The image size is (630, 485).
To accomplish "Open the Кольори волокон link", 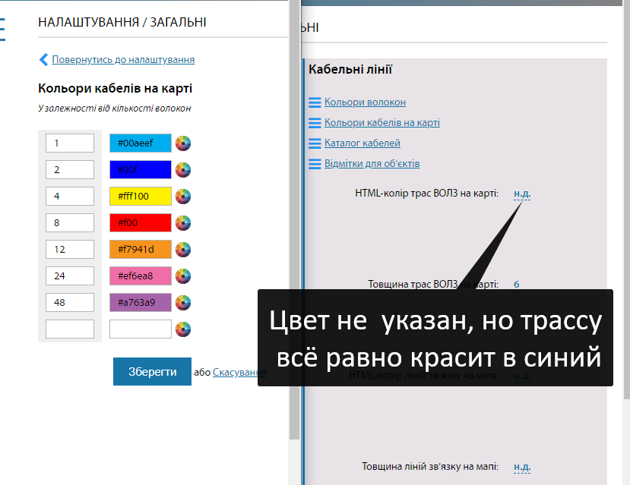I will coord(366,102).
